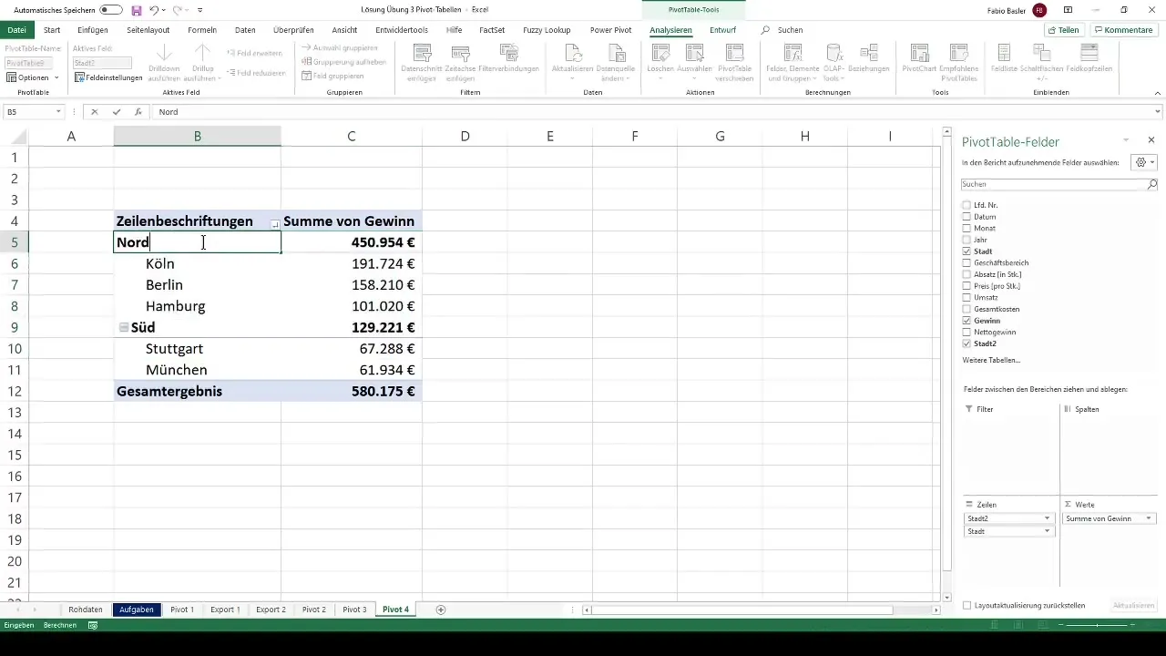Check the Datum field
The width and height of the screenshot is (1166, 656).
pyautogui.click(x=967, y=217)
